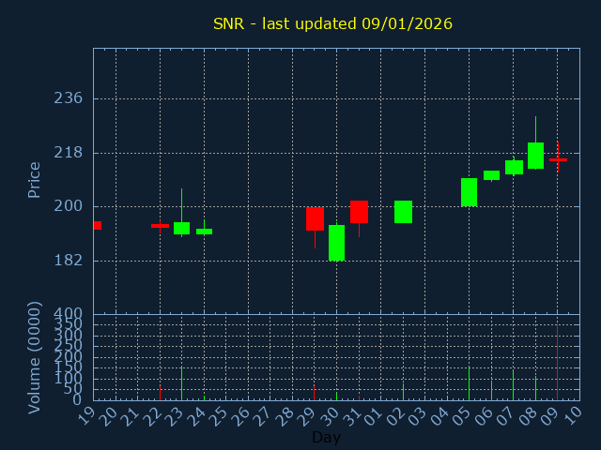Select the red candlestick on day 29

(x=315, y=218)
